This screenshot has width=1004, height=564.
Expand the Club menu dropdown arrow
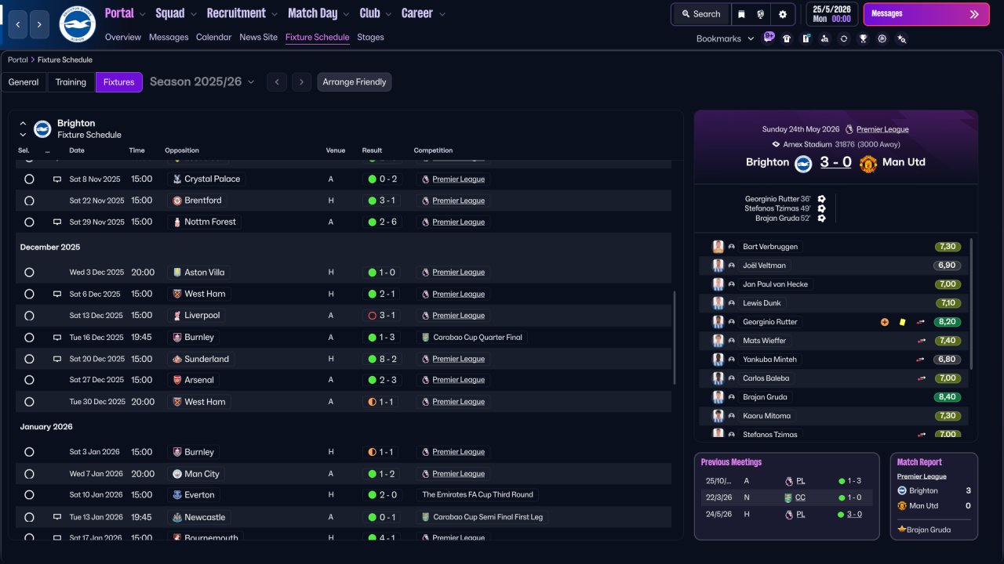[387, 14]
